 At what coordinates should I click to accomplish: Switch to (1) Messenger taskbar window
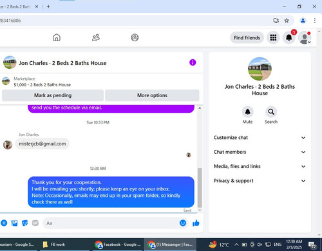click(x=170, y=245)
